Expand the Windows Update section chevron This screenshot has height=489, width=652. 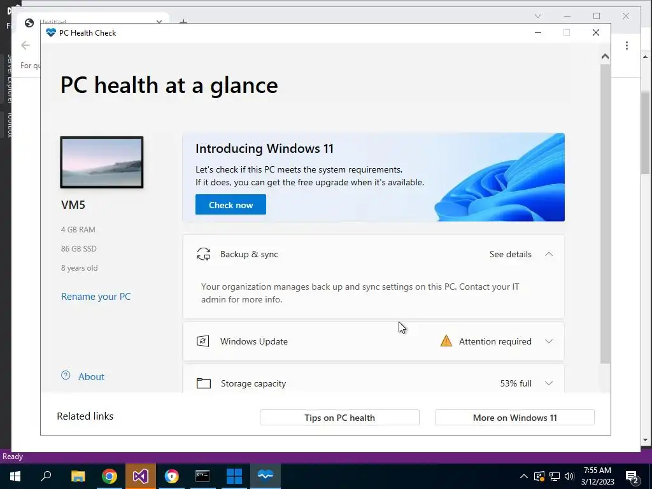[x=549, y=341]
